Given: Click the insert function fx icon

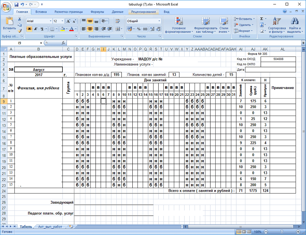Looking at the screenshot, I should [63, 43].
